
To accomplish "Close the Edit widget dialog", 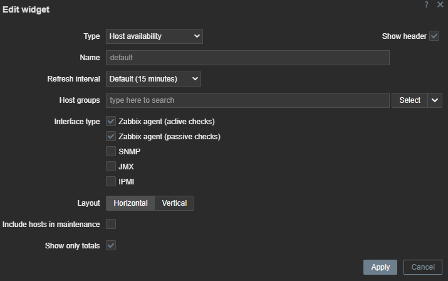I will coord(440,5).
